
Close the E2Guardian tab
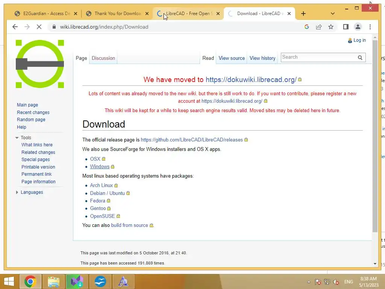tap(76, 14)
